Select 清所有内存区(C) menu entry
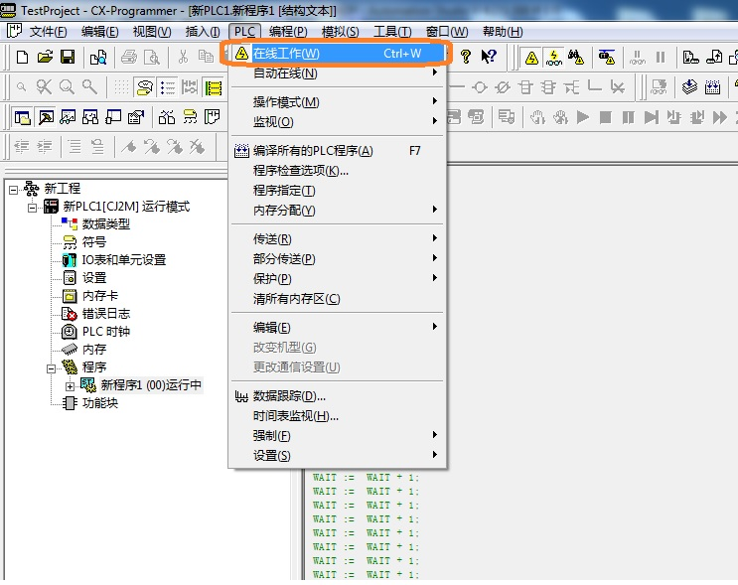This screenshot has height=585, width=738. click(x=337, y=298)
